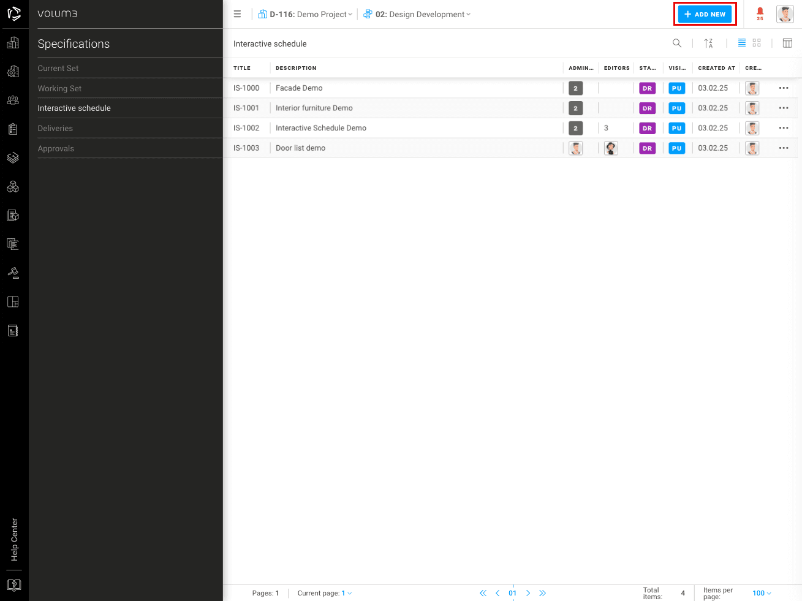
Task: Open the document with cube icon
Action: [13, 215]
